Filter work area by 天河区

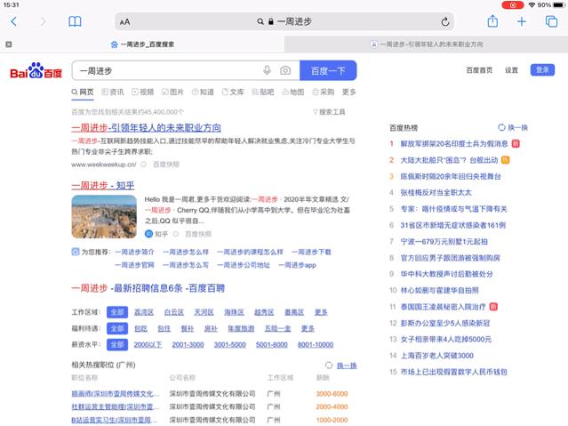coord(204,312)
